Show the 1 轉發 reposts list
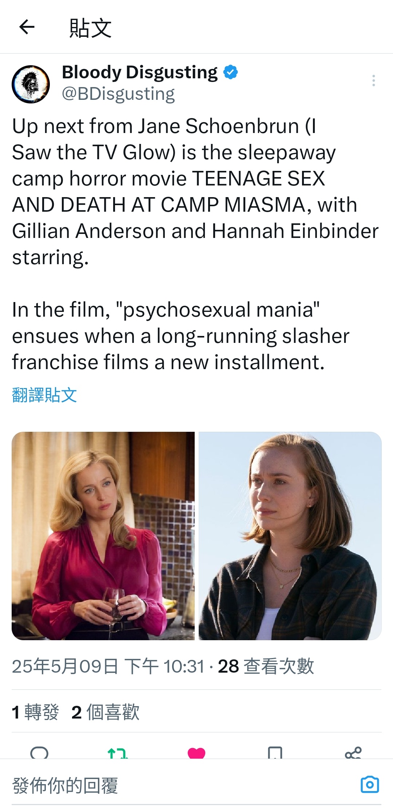The image size is (393, 810). pos(35,712)
